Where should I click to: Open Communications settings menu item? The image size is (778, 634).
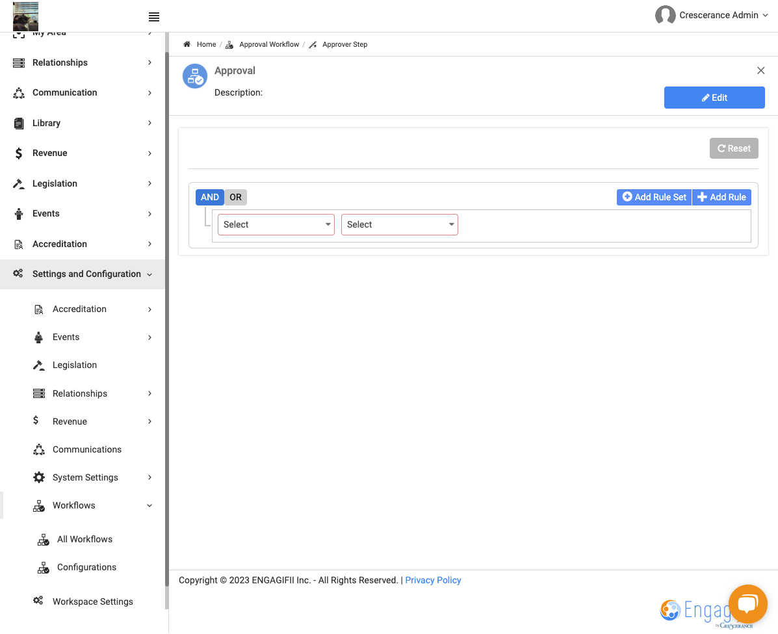click(87, 450)
